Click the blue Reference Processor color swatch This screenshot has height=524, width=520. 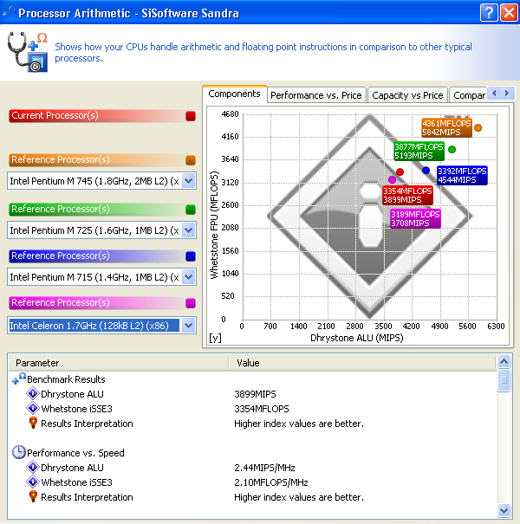pos(191,256)
